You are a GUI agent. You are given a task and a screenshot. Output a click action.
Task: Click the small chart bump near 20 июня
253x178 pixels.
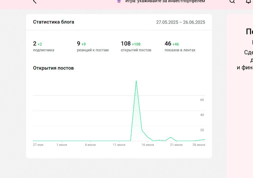171,137
